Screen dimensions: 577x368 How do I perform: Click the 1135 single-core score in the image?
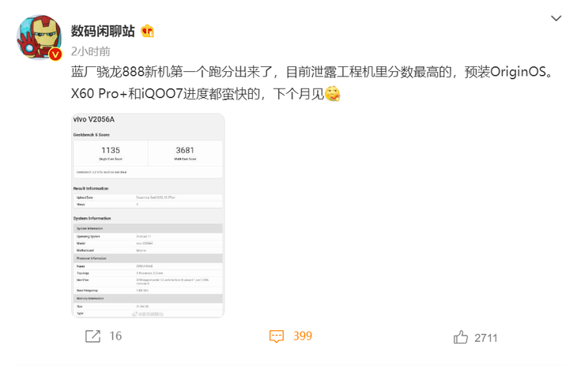coord(111,150)
